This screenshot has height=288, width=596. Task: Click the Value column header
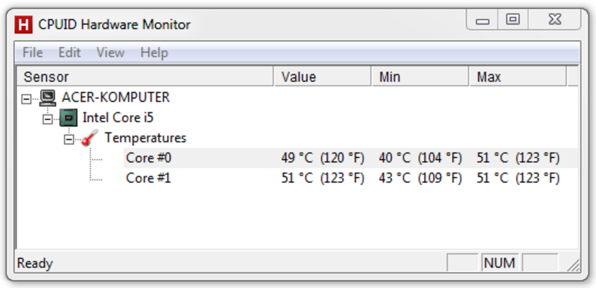click(323, 77)
